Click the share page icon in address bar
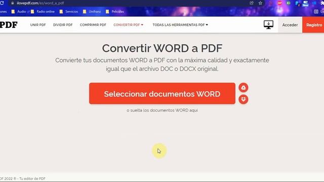Screen dimensions: 324x182 pyautogui.click(x=252, y=3)
